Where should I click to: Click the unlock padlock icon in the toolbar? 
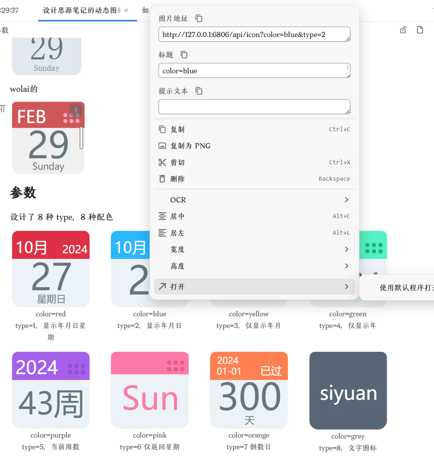tap(403, 30)
